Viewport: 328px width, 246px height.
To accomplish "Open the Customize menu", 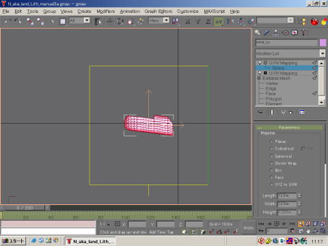I will pyautogui.click(x=187, y=11).
